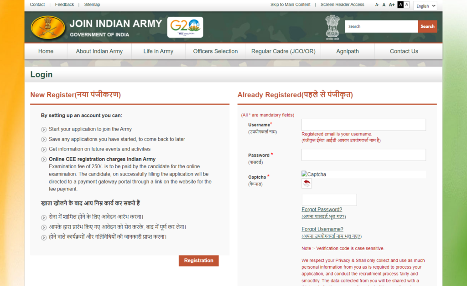Click the Indian Army crossed-swords emblem logo
This screenshot has width=467, height=286.
point(47,27)
